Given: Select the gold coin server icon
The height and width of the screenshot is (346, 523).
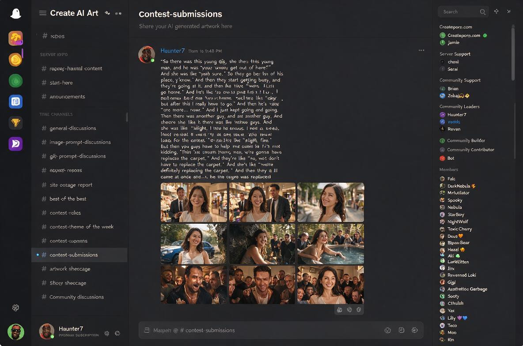Looking at the screenshot, I should (15, 60).
